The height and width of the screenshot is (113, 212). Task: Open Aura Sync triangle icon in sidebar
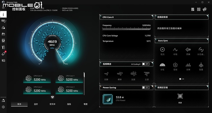pos(3,28)
